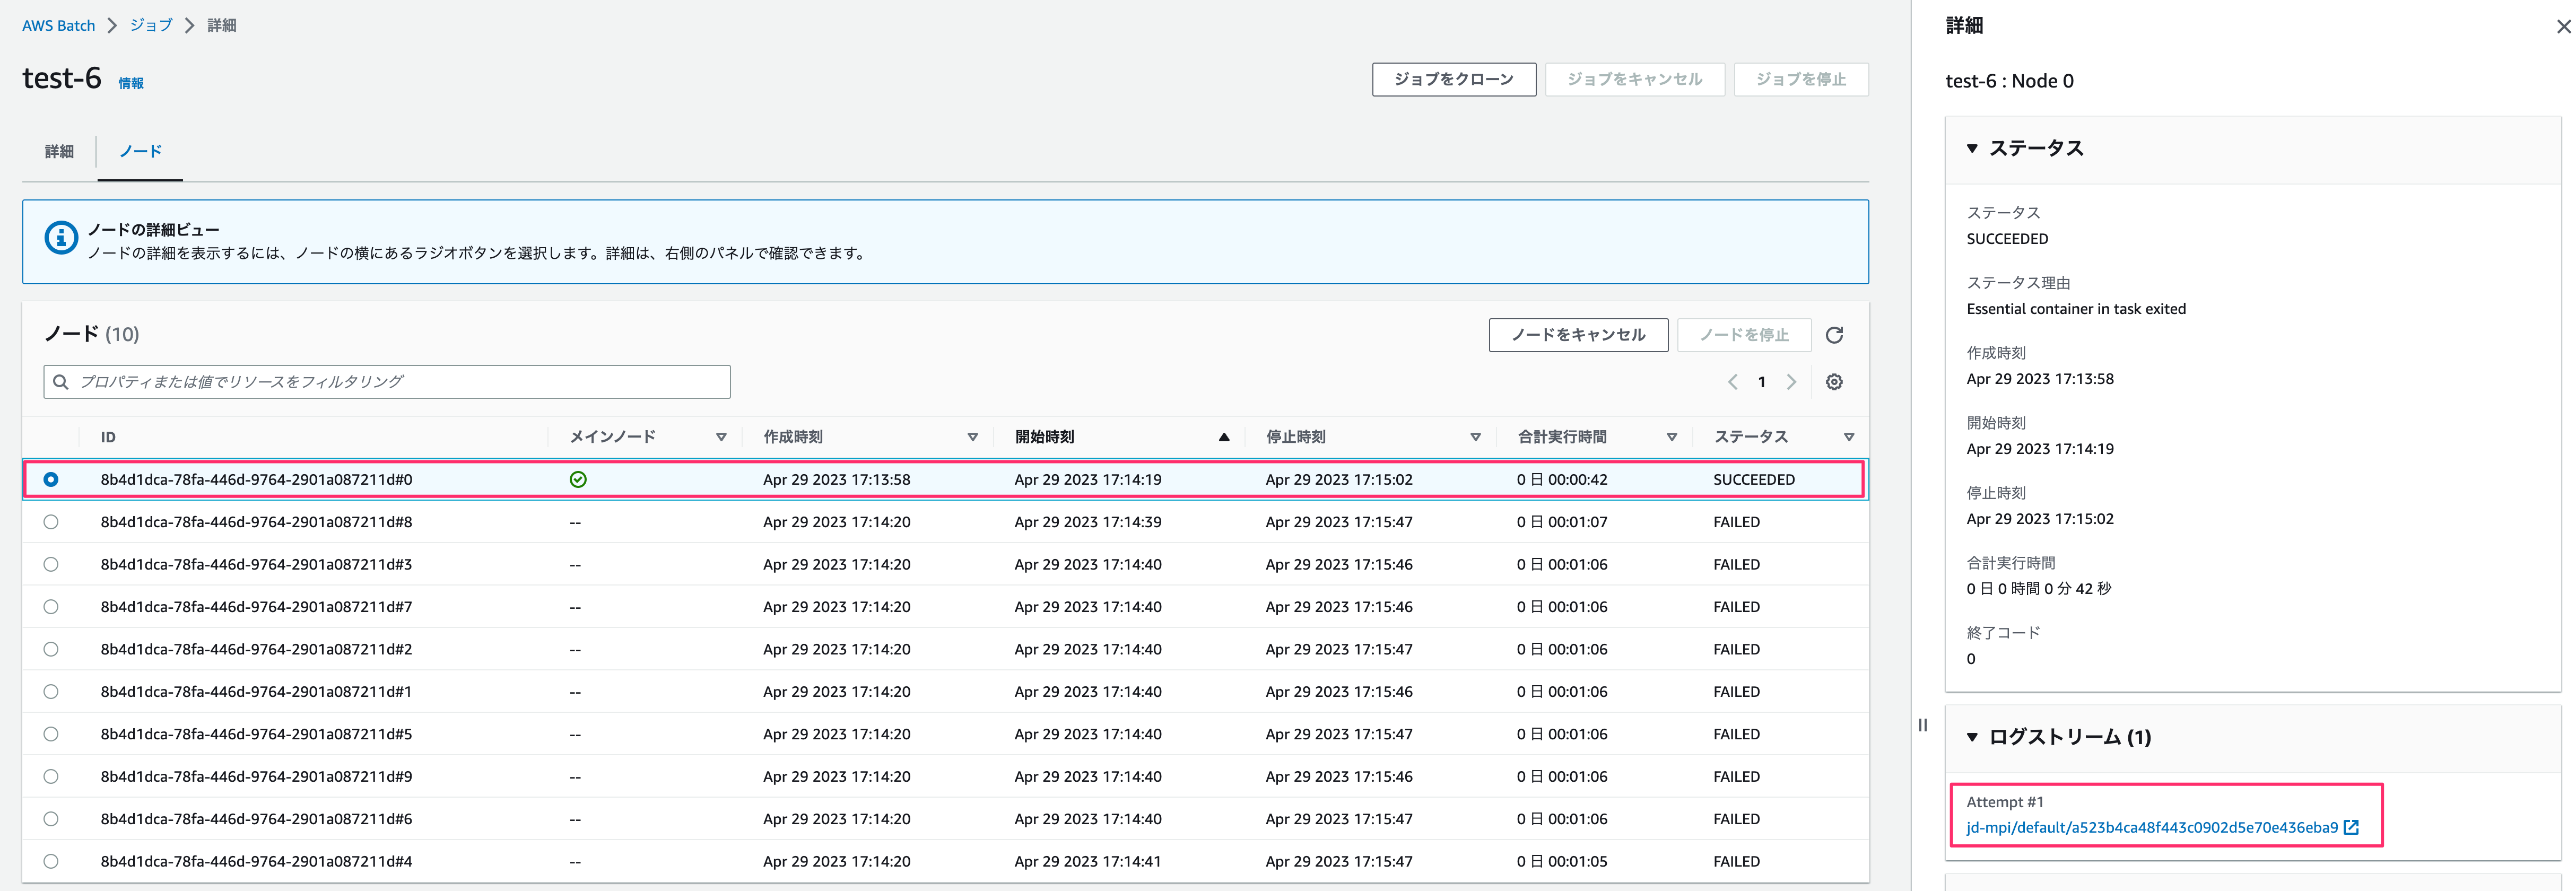This screenshot has width=2576, height=891.
Task: Close the details side panel
Action: point(2563,27)
